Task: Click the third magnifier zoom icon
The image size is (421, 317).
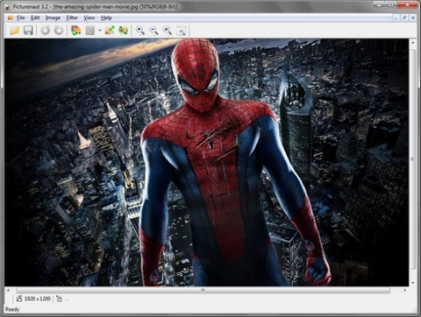Action: [x=168, y=31]
